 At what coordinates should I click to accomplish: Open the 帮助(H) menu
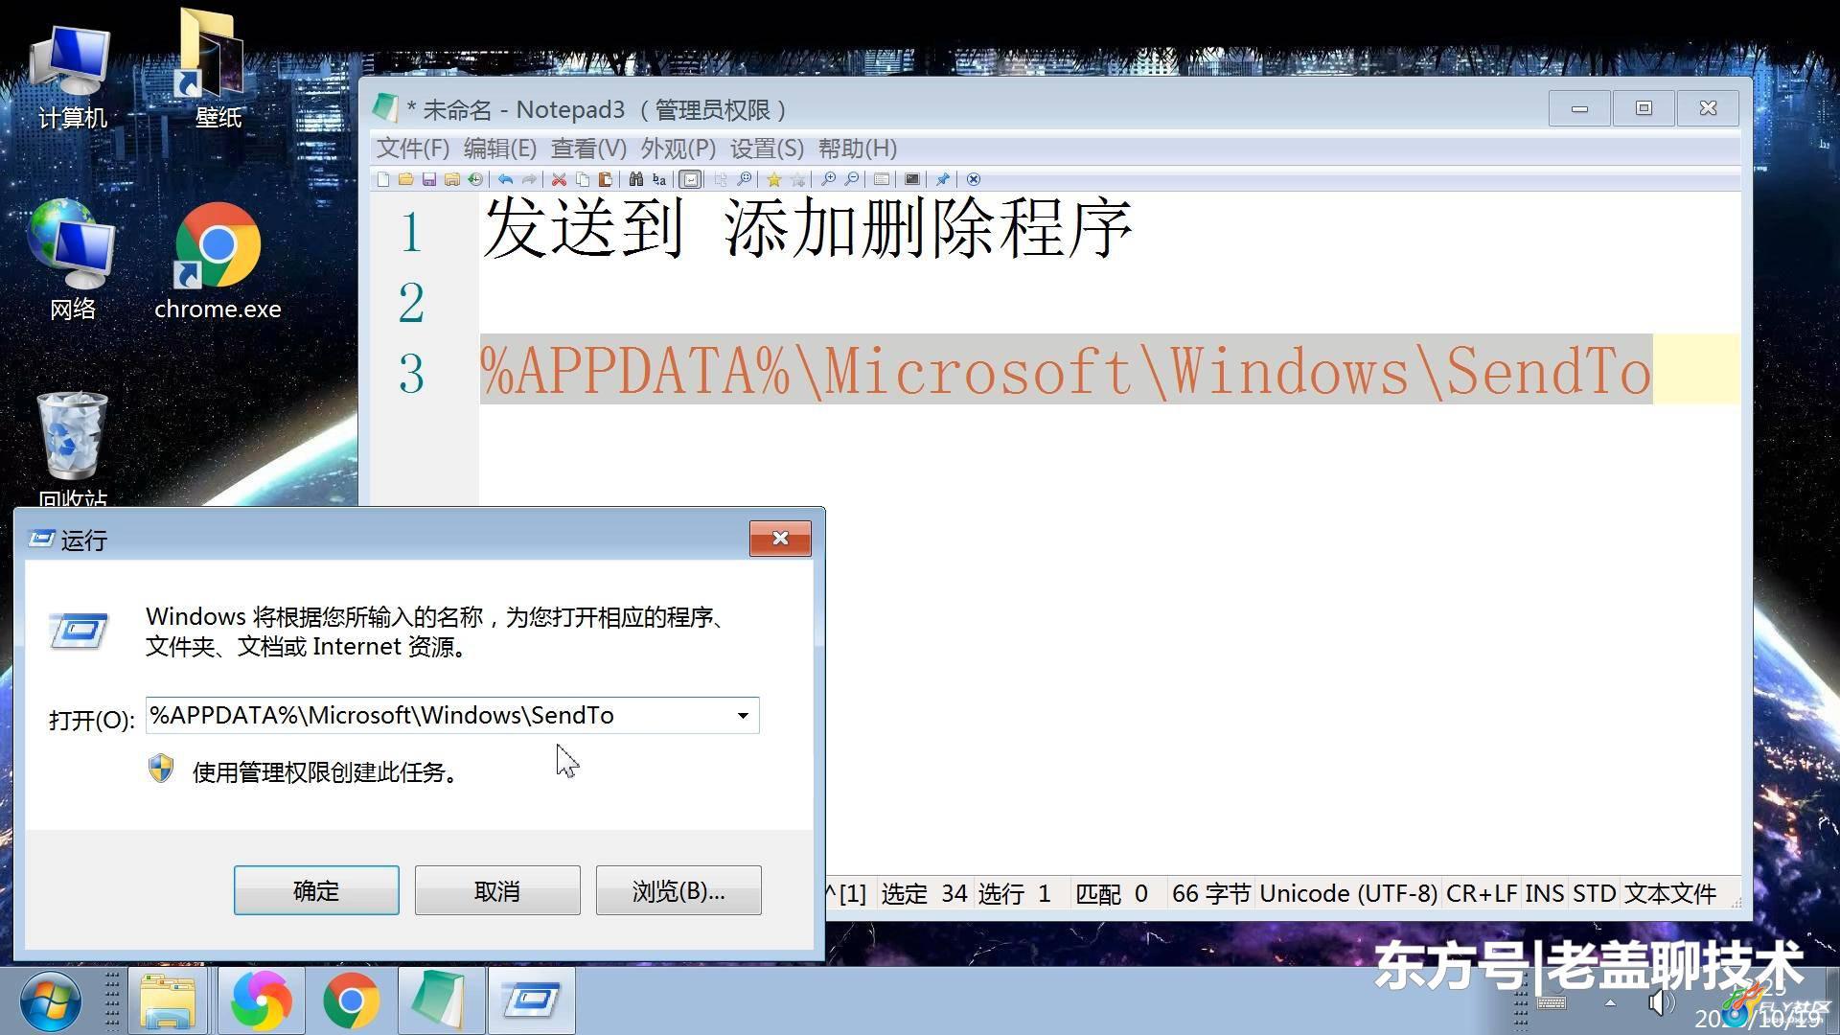coord(858,149)
